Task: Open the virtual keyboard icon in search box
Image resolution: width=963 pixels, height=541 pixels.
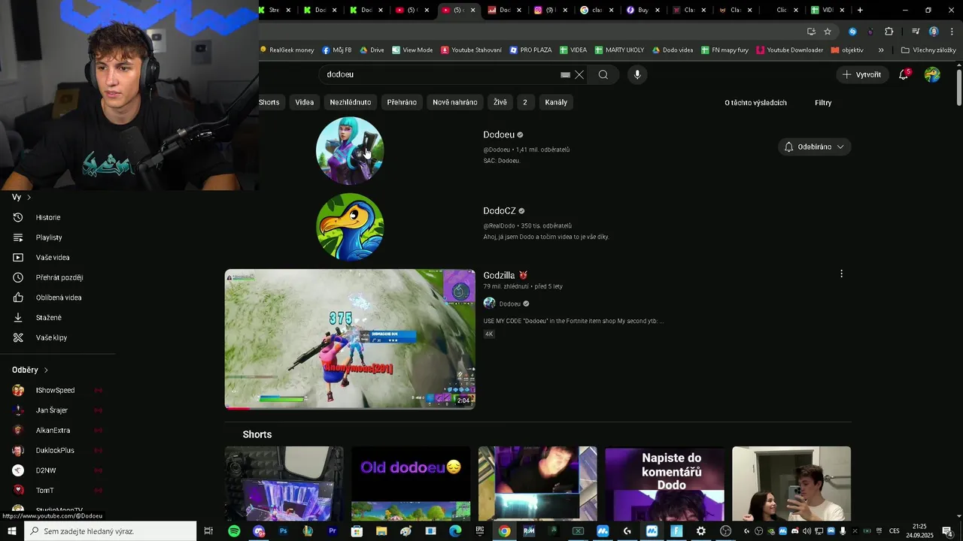Action: [x=566, y=74]
